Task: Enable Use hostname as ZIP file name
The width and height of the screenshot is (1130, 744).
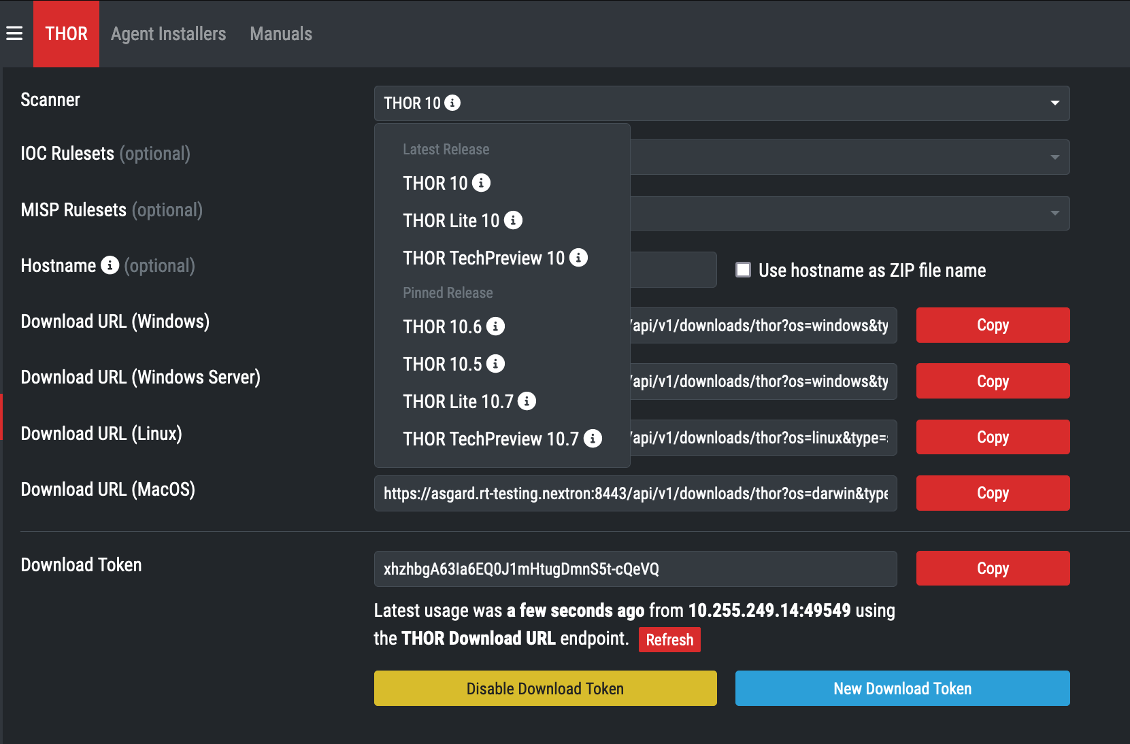Action: click(x=743, y=270)
